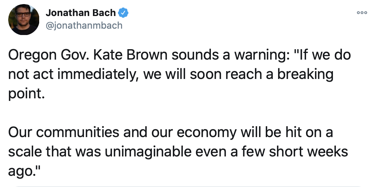Click the word "point." ending first paragraph

26,93
